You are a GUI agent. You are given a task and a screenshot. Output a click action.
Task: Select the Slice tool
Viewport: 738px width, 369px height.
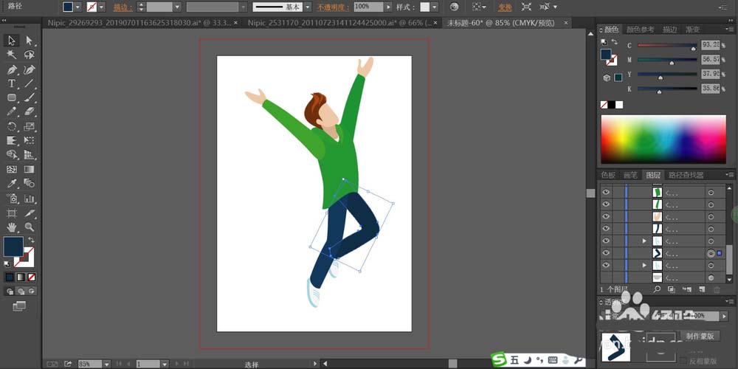pyautogui.click(x=30, y=213)
